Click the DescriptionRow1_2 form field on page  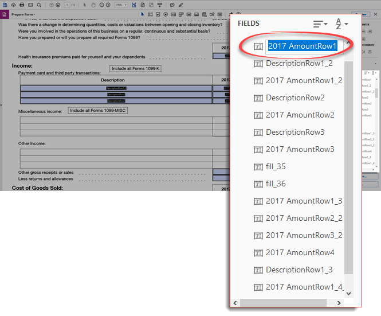[116, 88]
